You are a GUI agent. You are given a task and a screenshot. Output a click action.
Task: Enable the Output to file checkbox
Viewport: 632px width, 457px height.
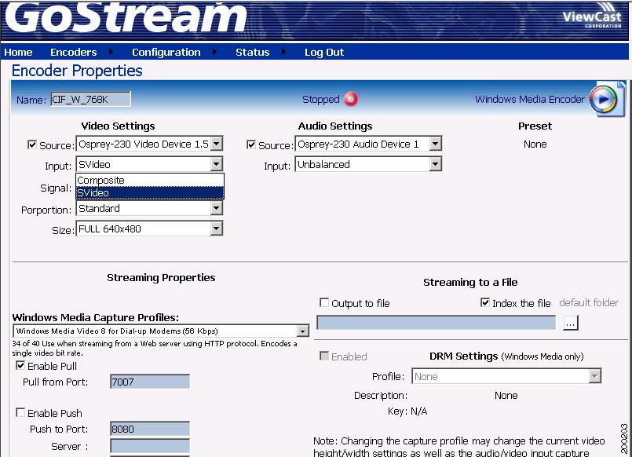323,302
